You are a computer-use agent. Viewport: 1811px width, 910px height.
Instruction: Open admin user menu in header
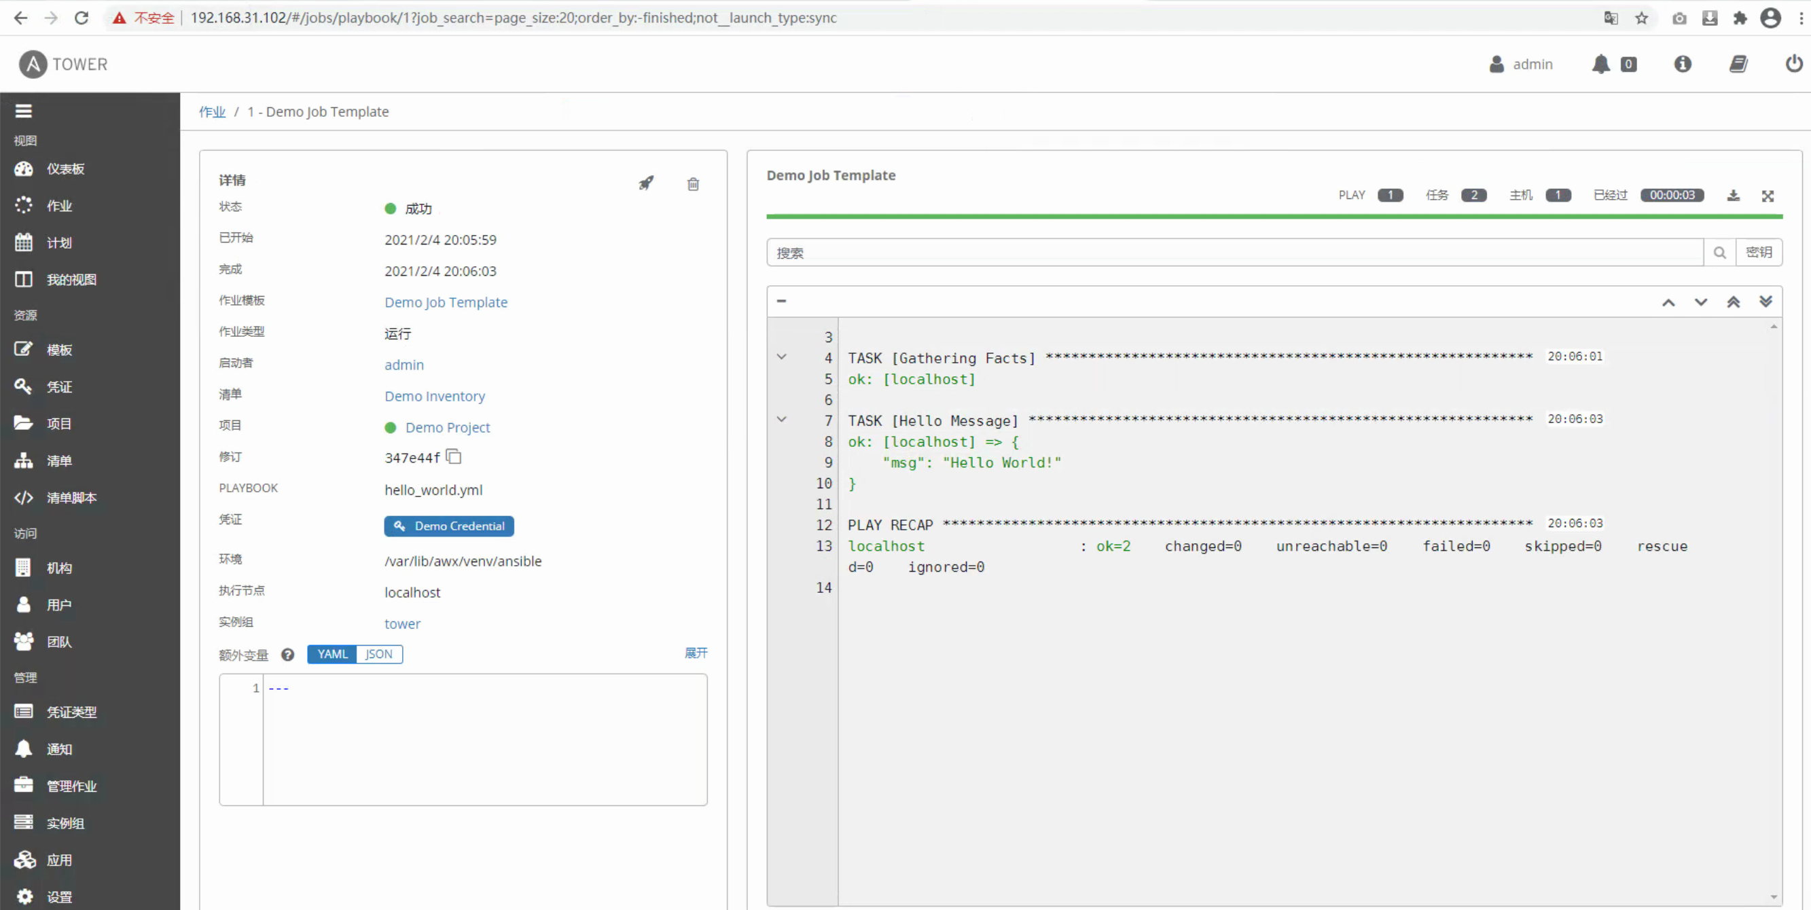point(1521,64)
